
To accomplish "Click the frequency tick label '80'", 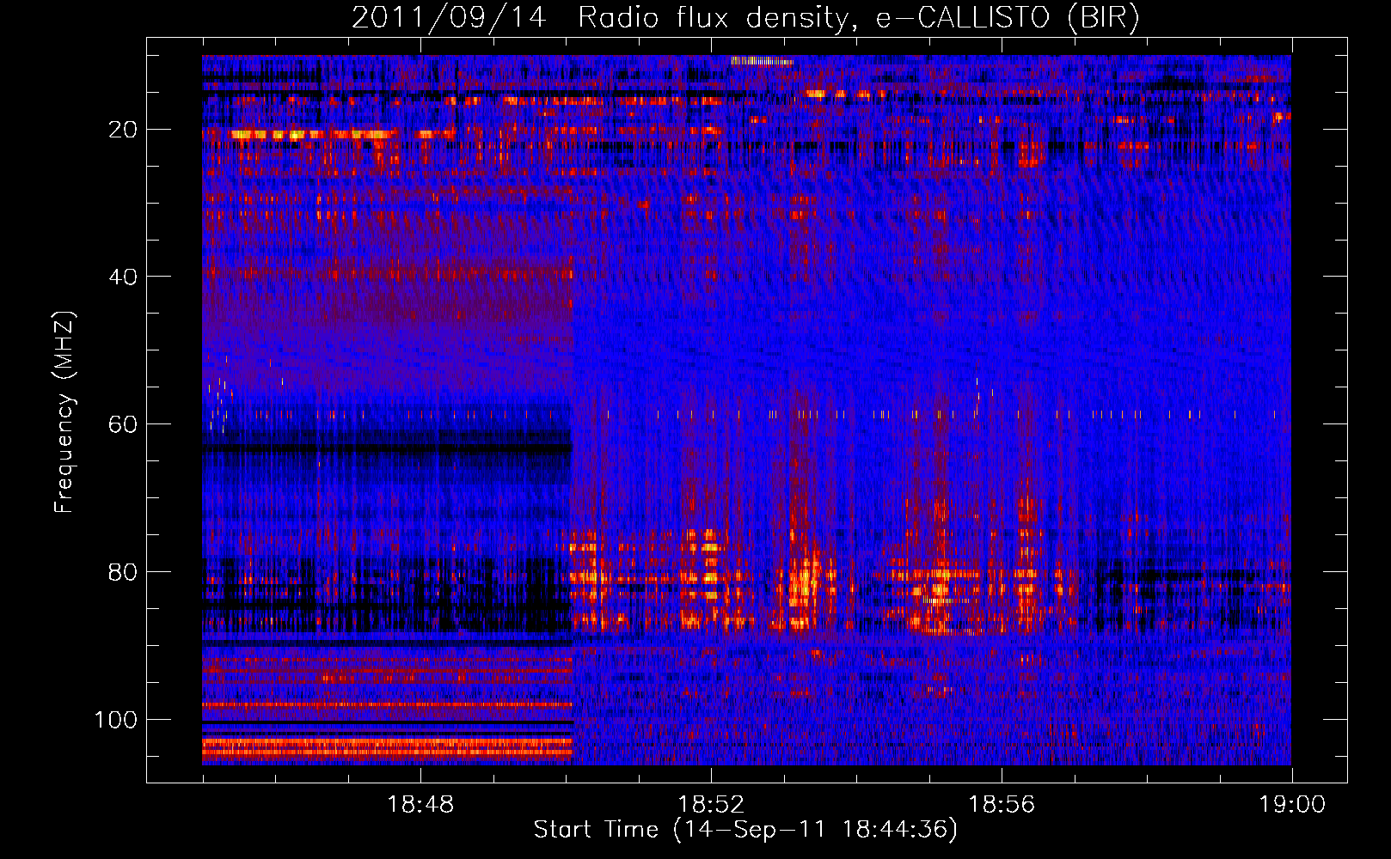I will [123, 572].
